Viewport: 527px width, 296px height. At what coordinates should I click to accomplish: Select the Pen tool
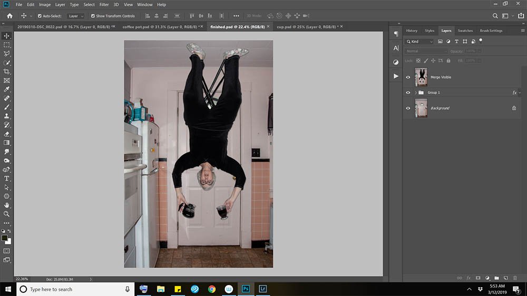[6, 170]
